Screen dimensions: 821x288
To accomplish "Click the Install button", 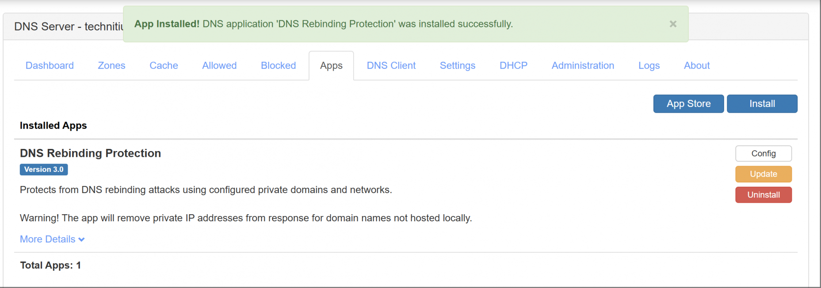I will coord(762,103).
